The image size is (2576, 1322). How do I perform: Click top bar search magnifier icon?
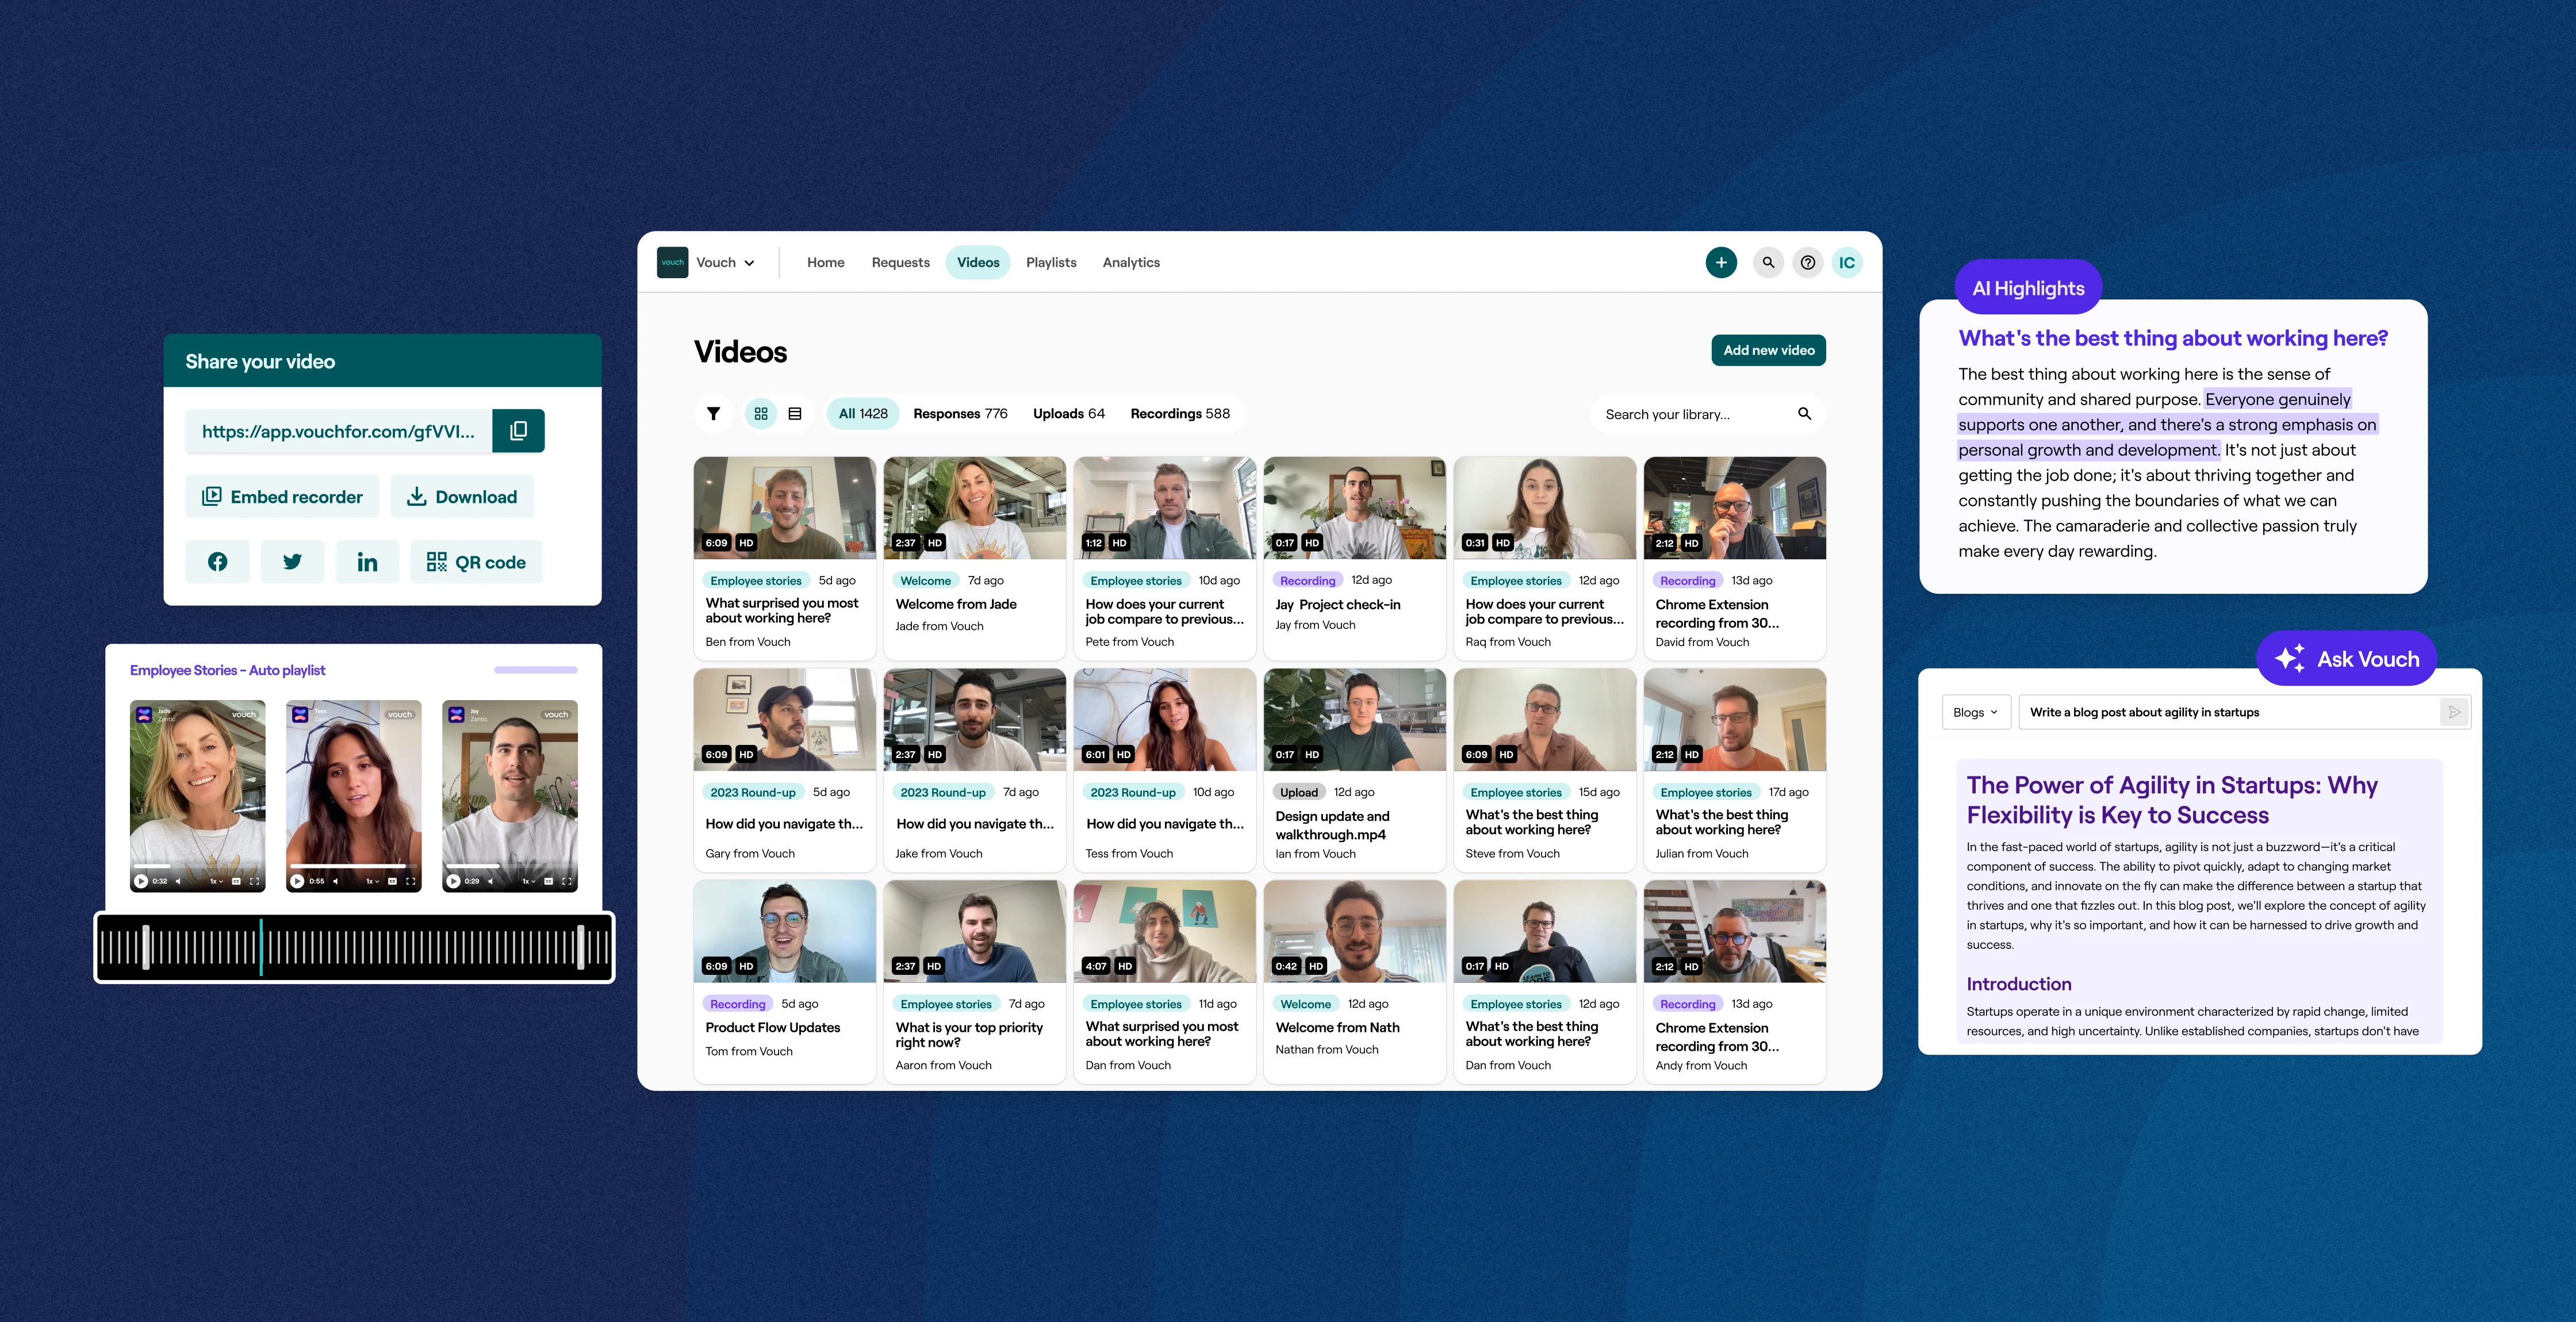point(1767,262)
